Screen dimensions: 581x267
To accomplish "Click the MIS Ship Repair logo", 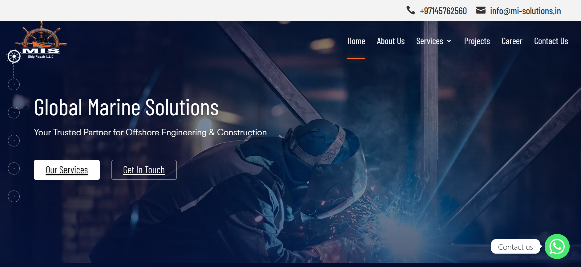I will point(41,40).
